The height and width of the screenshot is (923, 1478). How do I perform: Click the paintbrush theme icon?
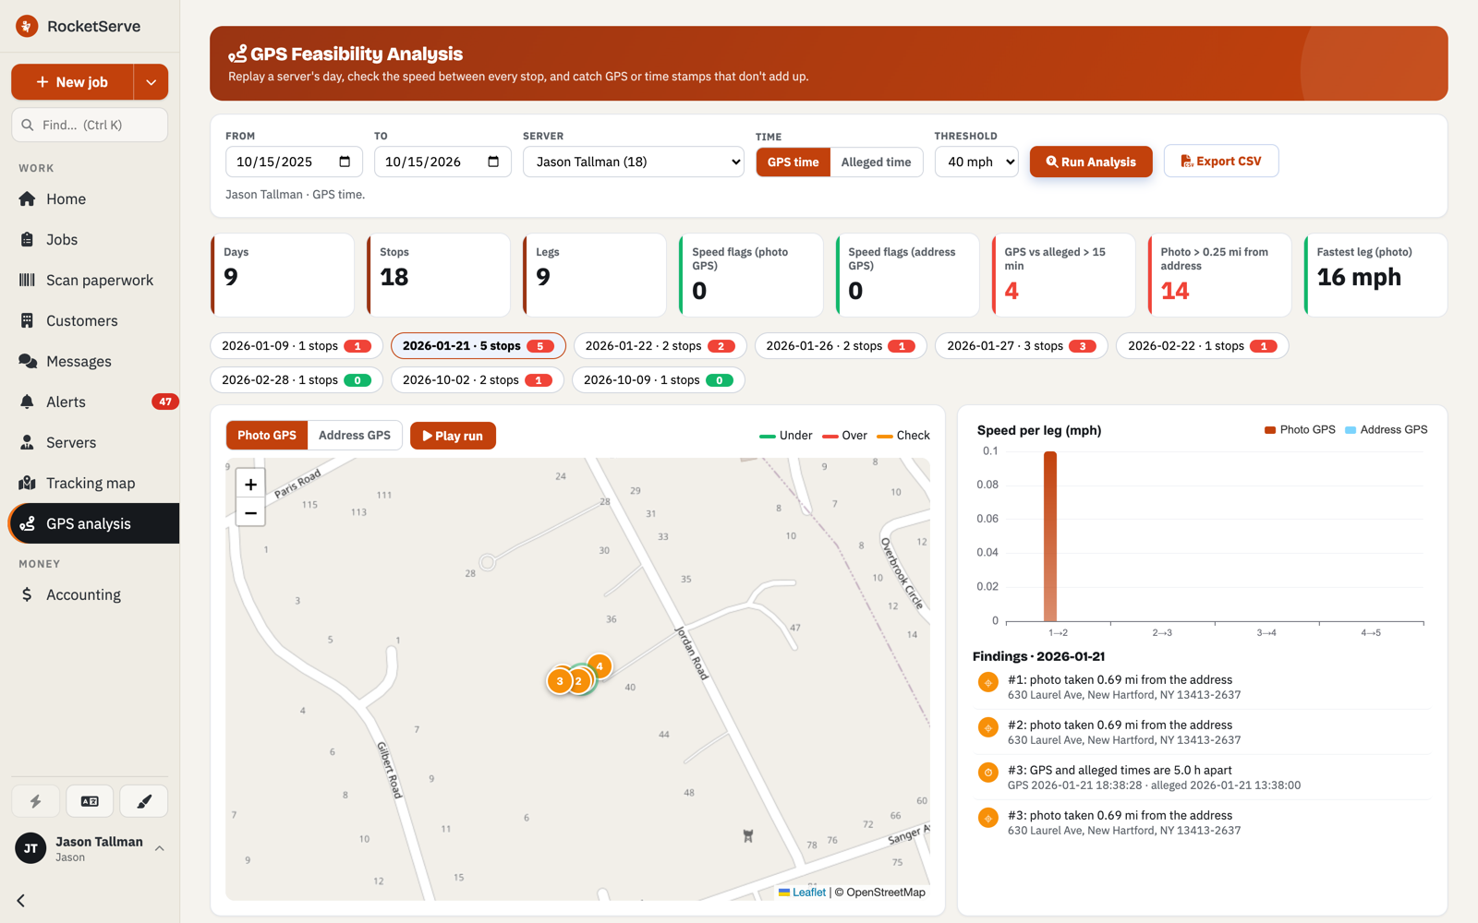tap(144, 801)
